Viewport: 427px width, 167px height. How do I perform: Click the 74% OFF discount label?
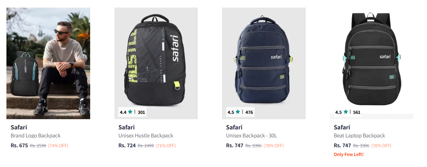tap(58, 145)
